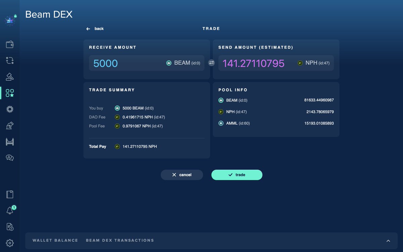
Task: Go back using the back arrow link
Action: (95, 29)
